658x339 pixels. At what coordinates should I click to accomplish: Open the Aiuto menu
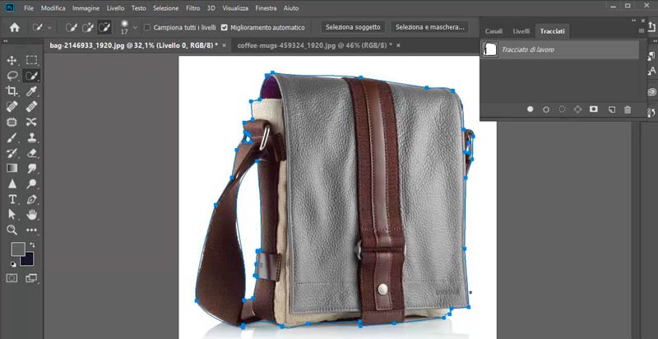pos(291,8)
